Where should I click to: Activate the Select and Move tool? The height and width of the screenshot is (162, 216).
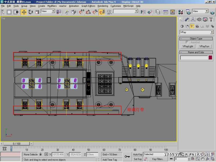coord(24,12)
